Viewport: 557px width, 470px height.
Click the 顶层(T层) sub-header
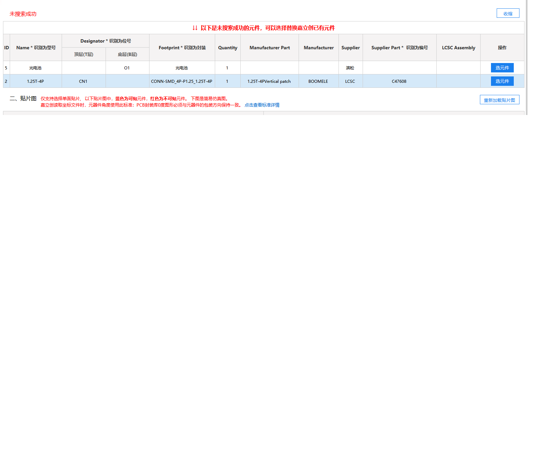click(83, 54)
